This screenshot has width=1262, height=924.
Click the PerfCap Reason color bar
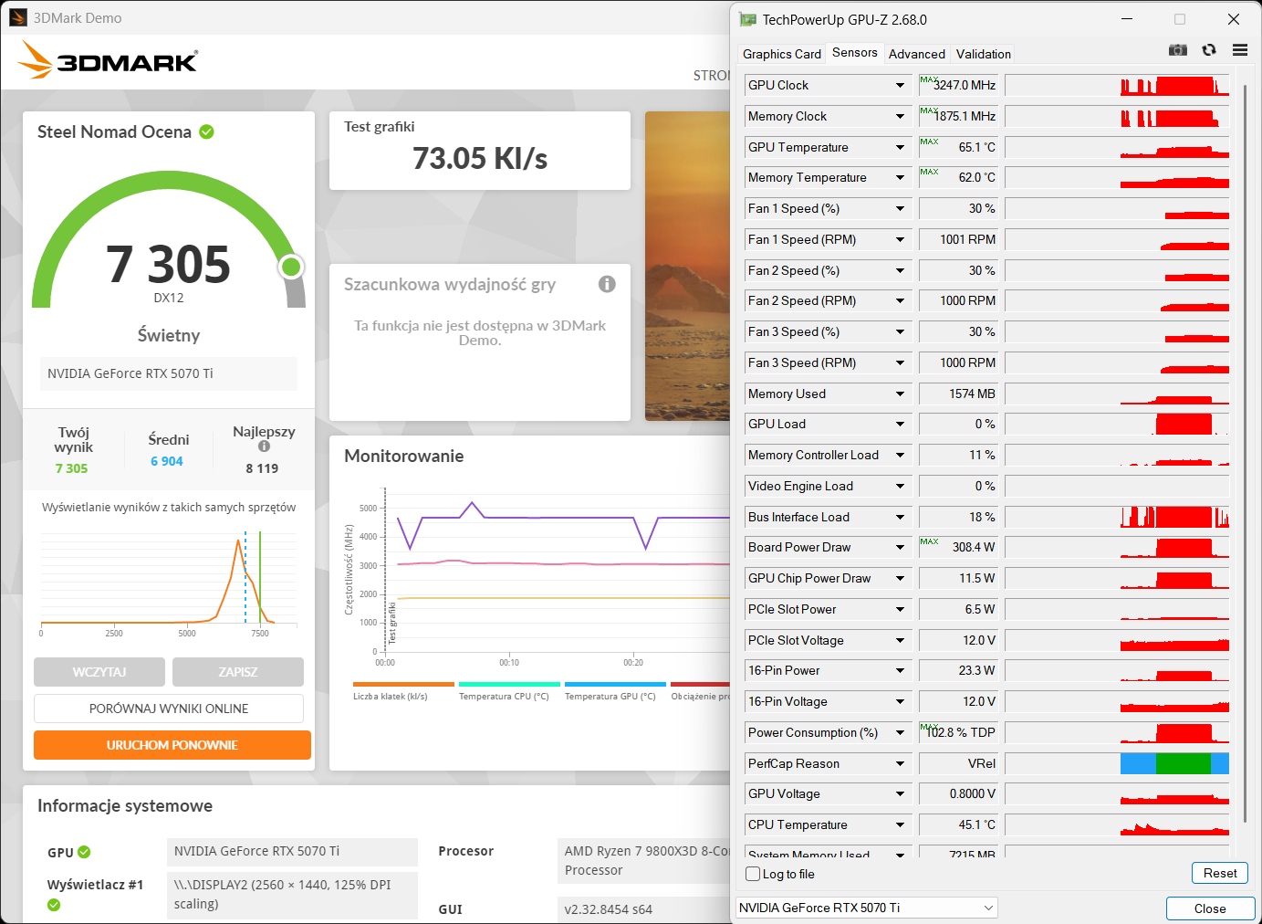point(1173,763)
